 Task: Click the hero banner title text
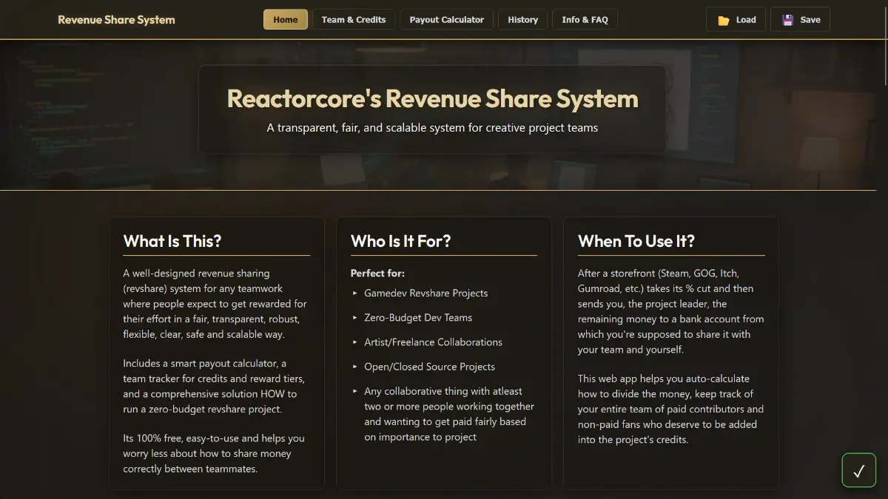point(432,98)
